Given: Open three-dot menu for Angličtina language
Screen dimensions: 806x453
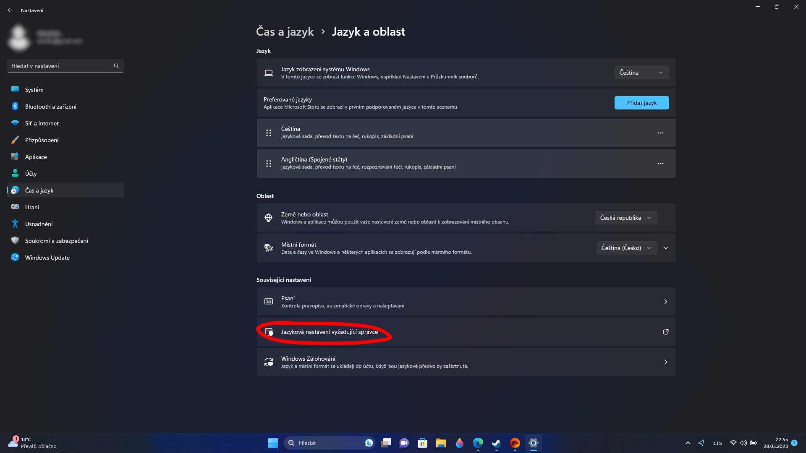Looking at the screenshot, I should click(661, 164).
